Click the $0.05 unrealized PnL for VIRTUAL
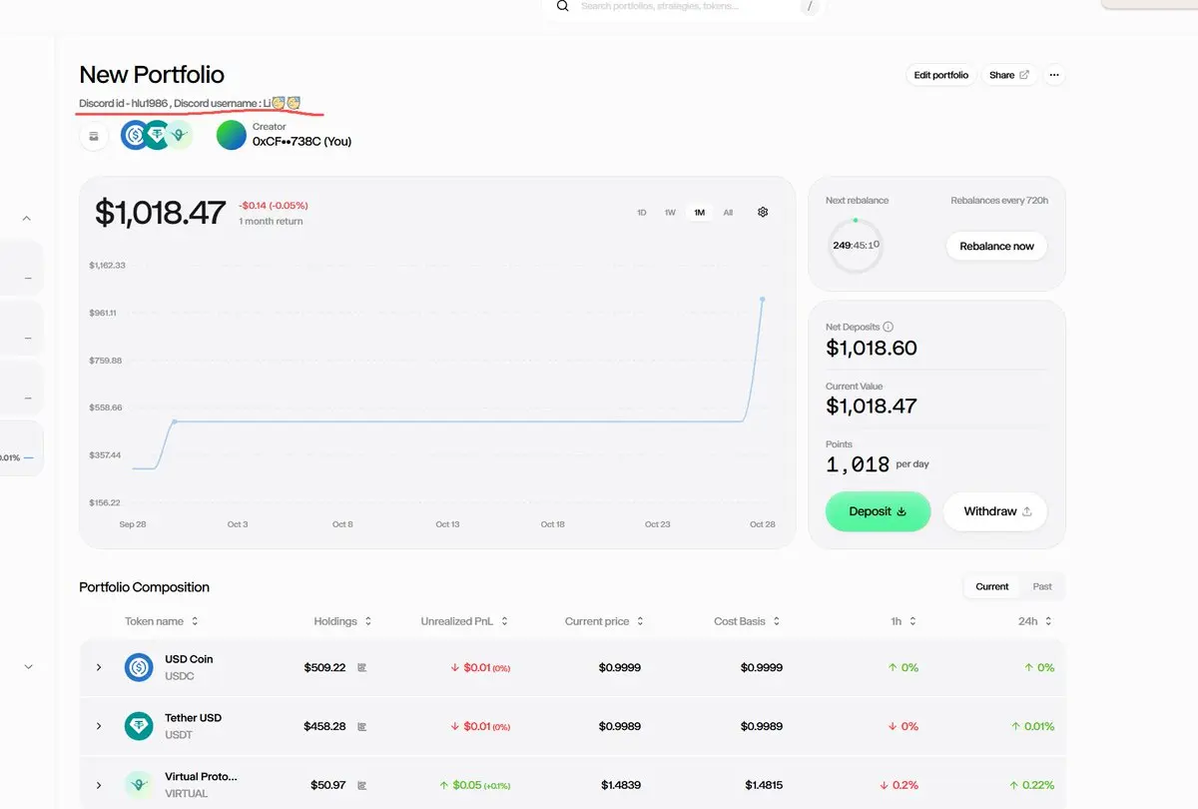The width and height of the screenshot is (1198, 809). 474,785
